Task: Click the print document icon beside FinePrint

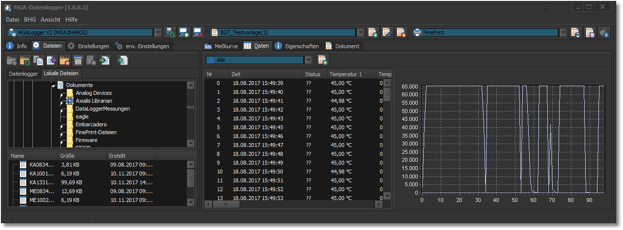Action: click(x=575, y=32)
